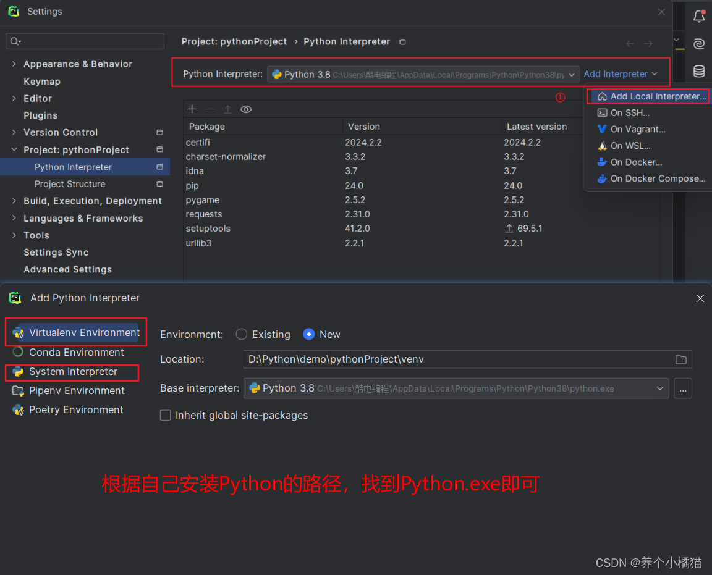Image resolution: width=712 pixels, height=575 pixels.
Task: Open Advanced Settings page
Action: tap(67, 269)
